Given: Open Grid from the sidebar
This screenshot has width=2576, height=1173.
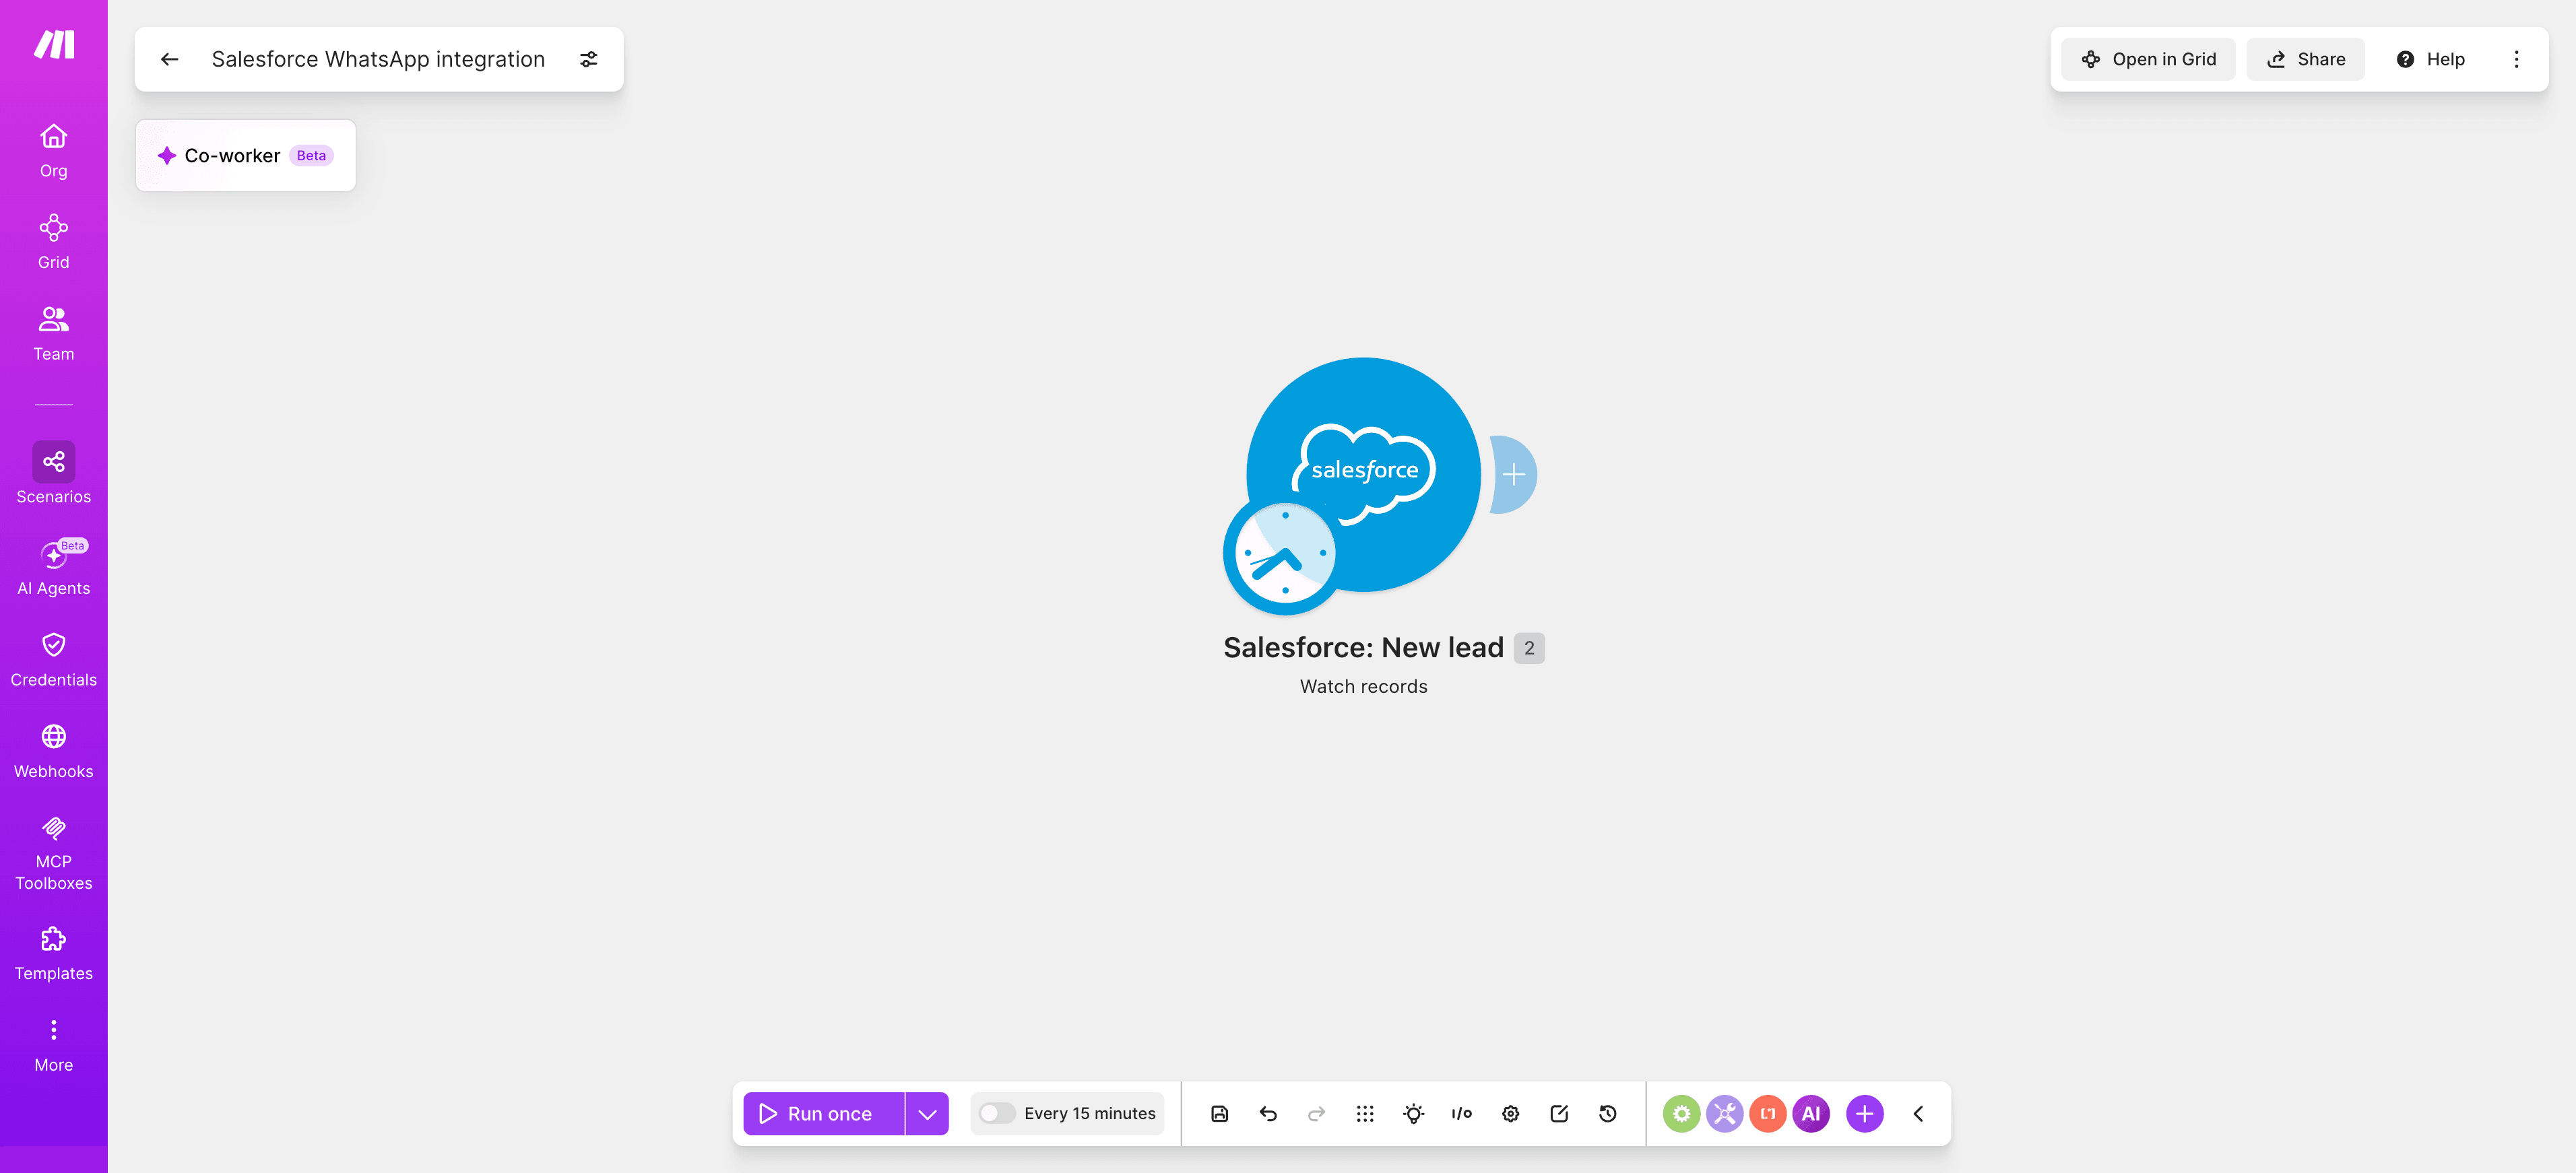Looking at the screenshot, I should point(54,242).
